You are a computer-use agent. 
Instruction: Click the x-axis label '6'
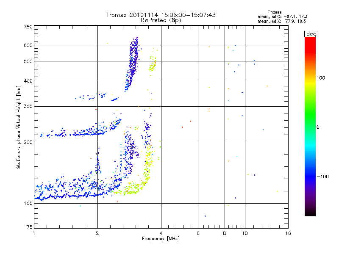point(198,233)
